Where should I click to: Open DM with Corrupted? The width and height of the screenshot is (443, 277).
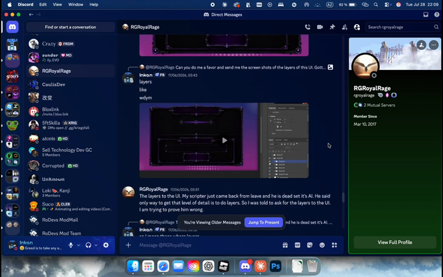click(71, 166)
